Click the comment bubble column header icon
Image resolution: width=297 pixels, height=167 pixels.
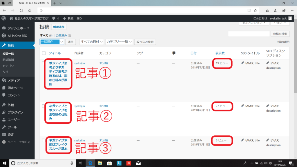coord(174,53)
